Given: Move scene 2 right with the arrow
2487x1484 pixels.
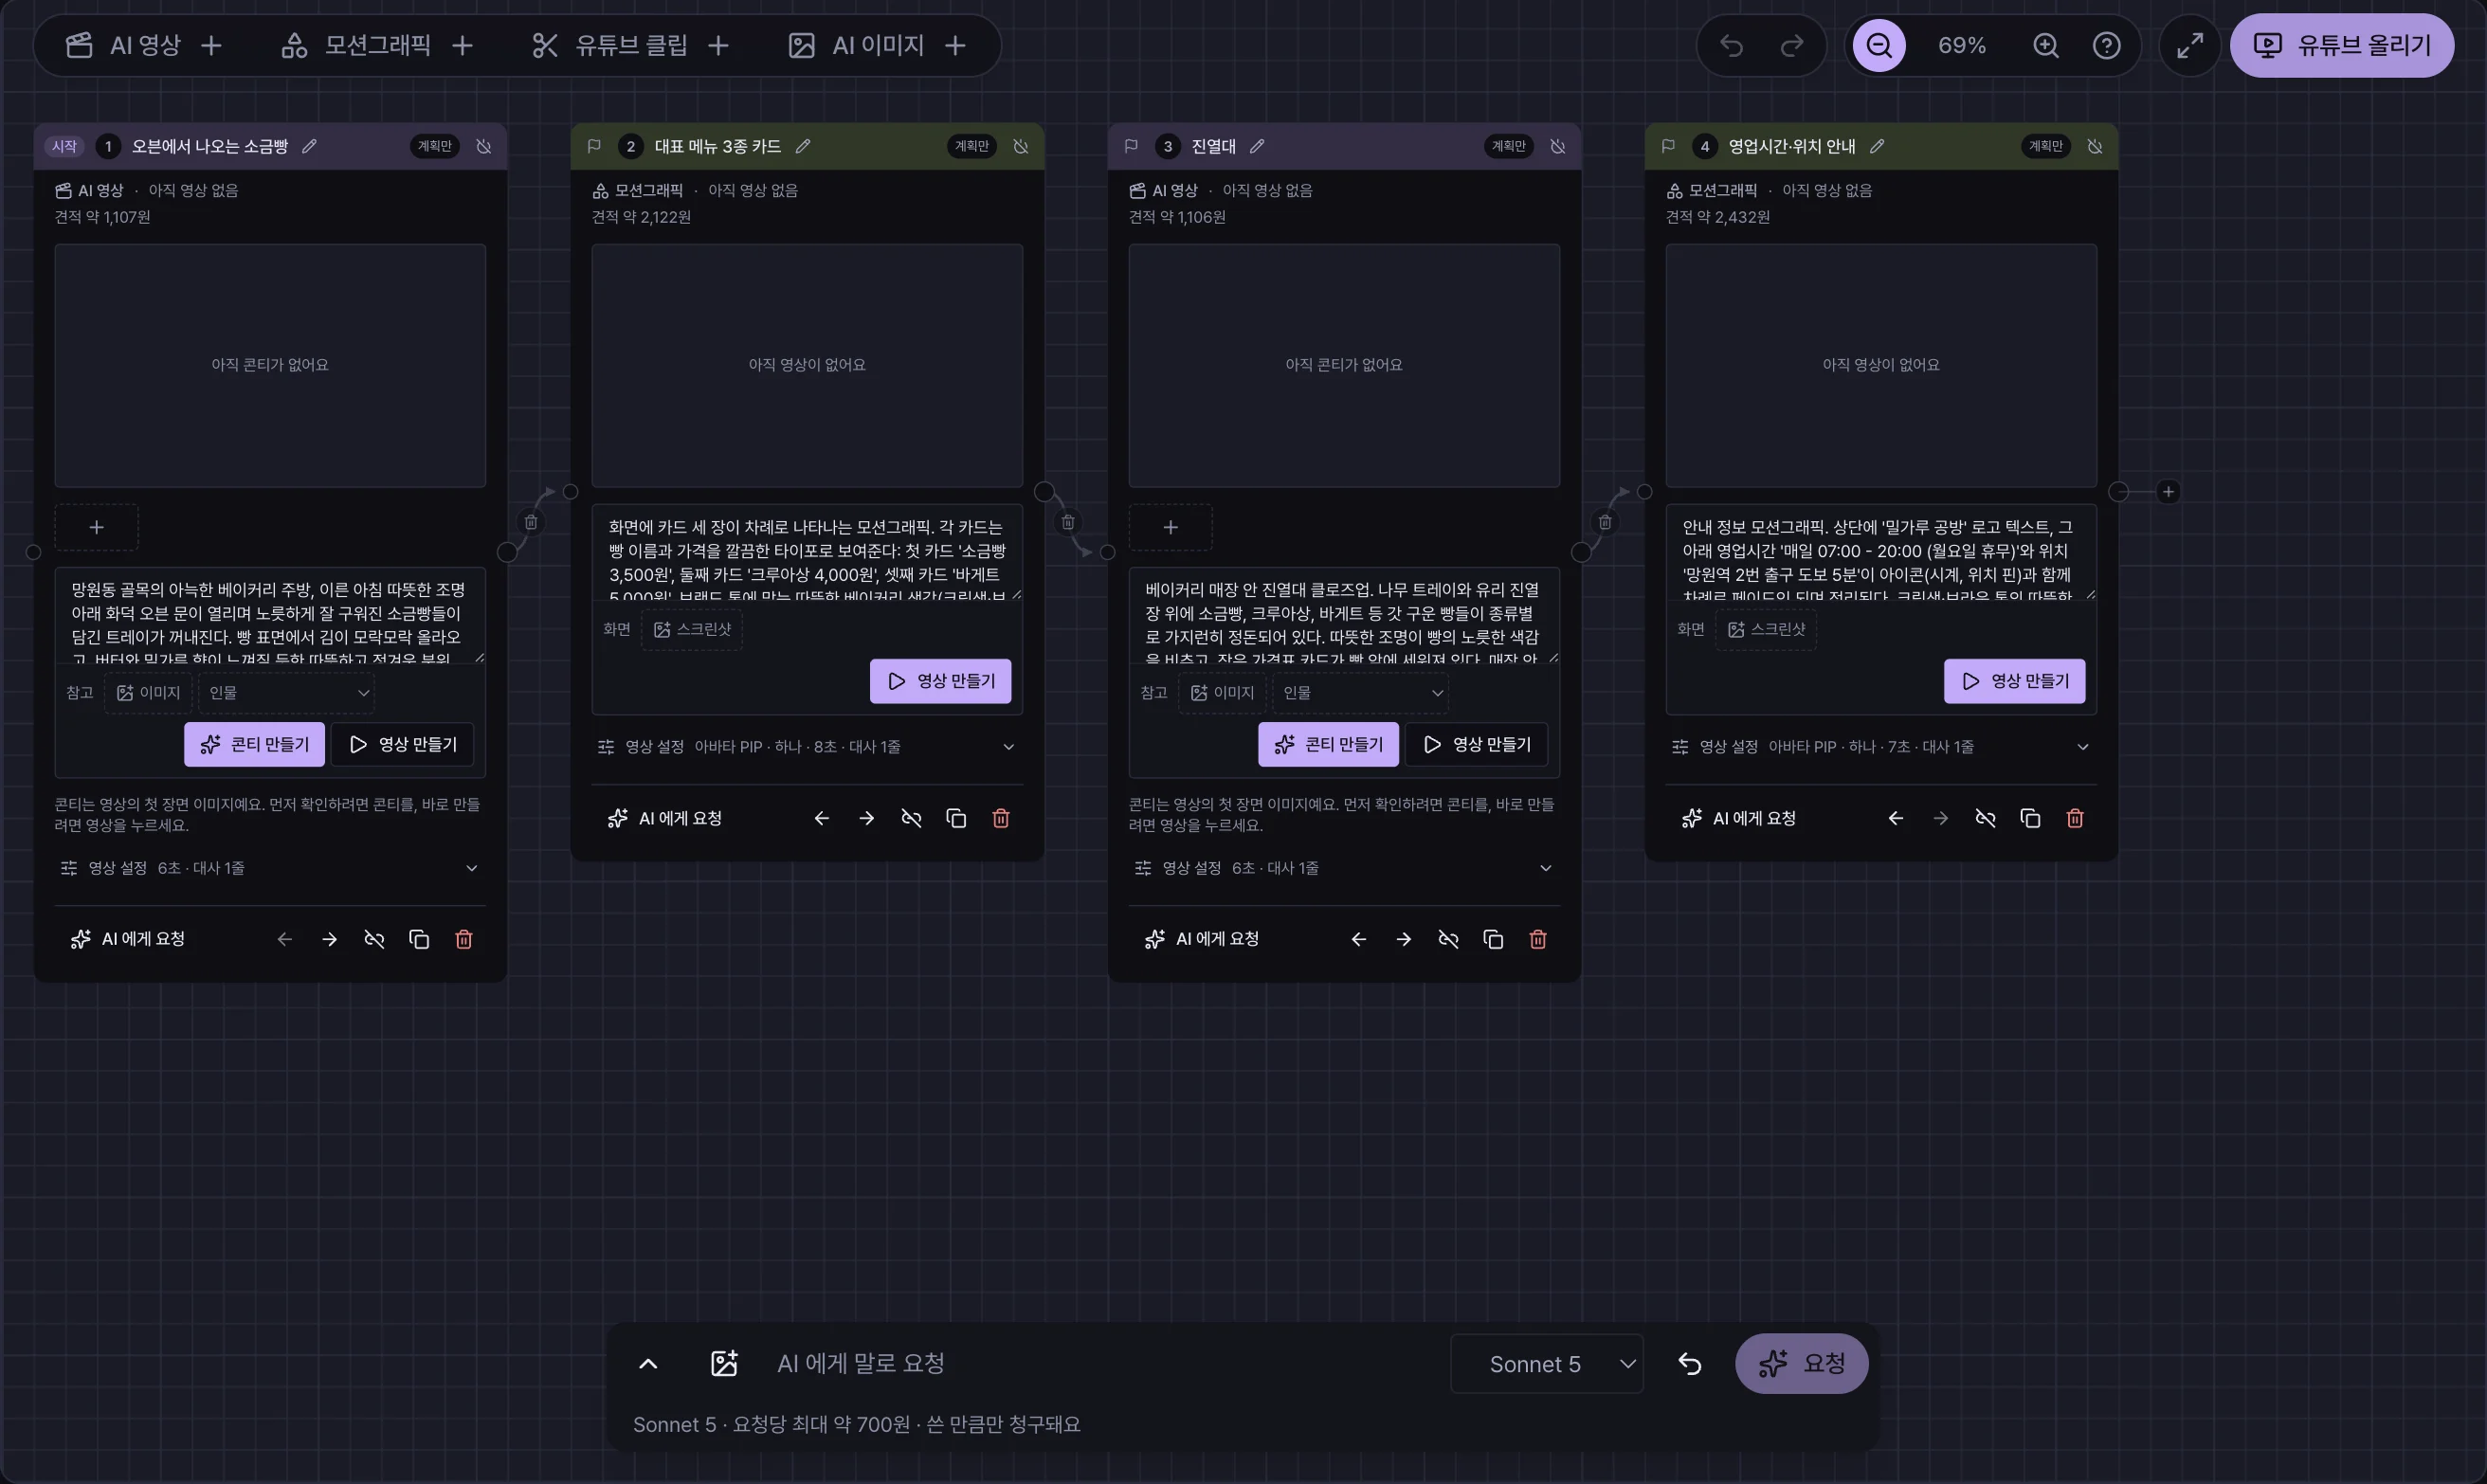Looking at the screenshot, I should 866,819.
